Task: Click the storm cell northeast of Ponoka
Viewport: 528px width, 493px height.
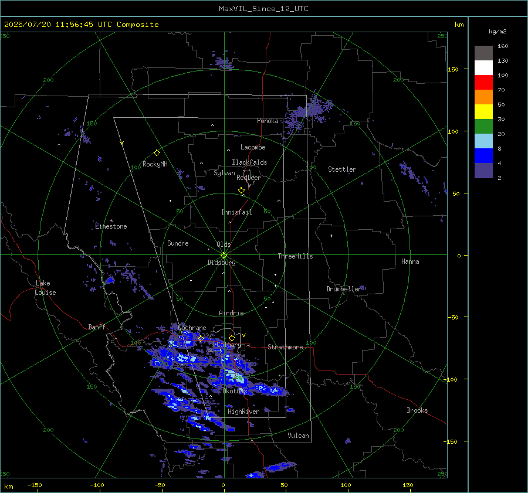Action: click(x=308, y=113)
